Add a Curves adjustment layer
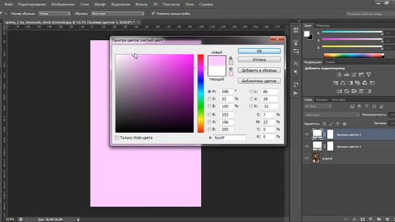This screenshot has width=395, height=222. [354, 75]
